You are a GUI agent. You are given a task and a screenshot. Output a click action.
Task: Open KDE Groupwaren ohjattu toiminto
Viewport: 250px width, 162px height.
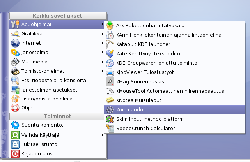pyautogui.click(x=174, y=63)
